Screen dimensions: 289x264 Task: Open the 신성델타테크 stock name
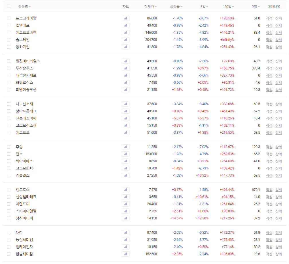tap(26, 197)
